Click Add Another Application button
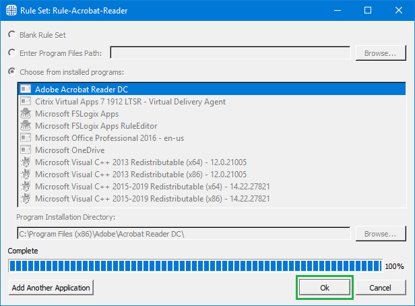 [x=51, y=288]
